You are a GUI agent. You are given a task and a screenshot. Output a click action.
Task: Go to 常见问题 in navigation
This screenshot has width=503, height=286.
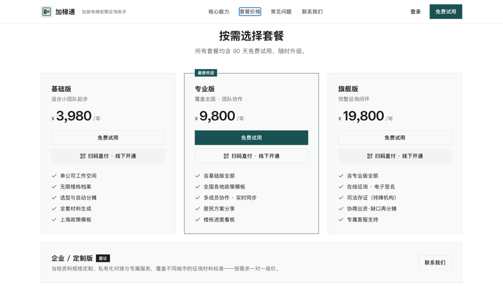pos(281,12)
